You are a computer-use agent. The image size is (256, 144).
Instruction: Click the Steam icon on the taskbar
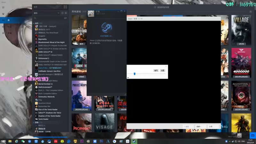134,141
